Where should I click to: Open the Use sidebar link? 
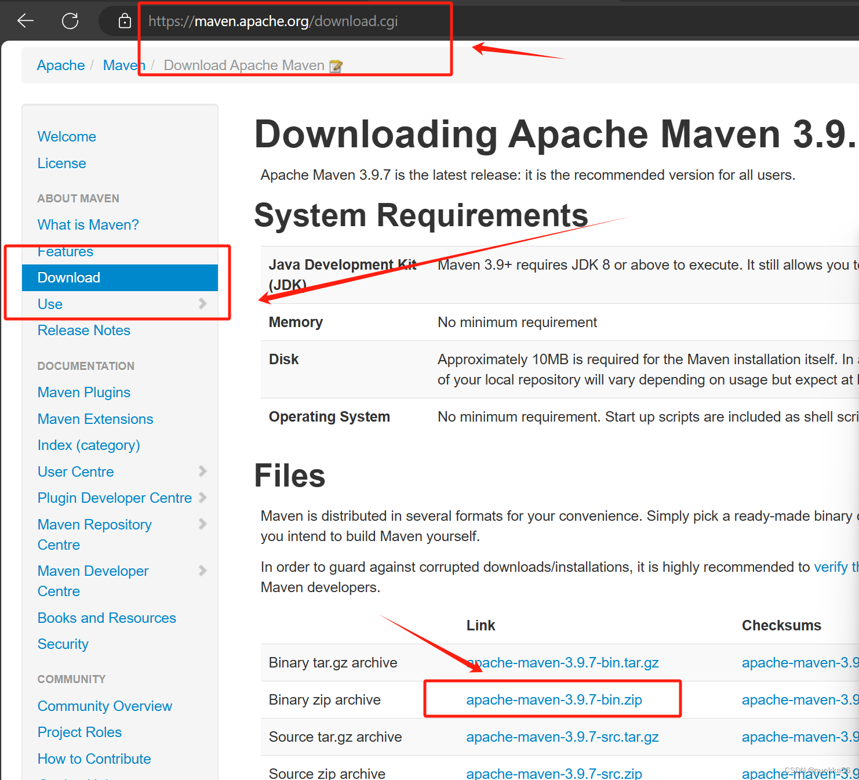click(x=50, y=304)
